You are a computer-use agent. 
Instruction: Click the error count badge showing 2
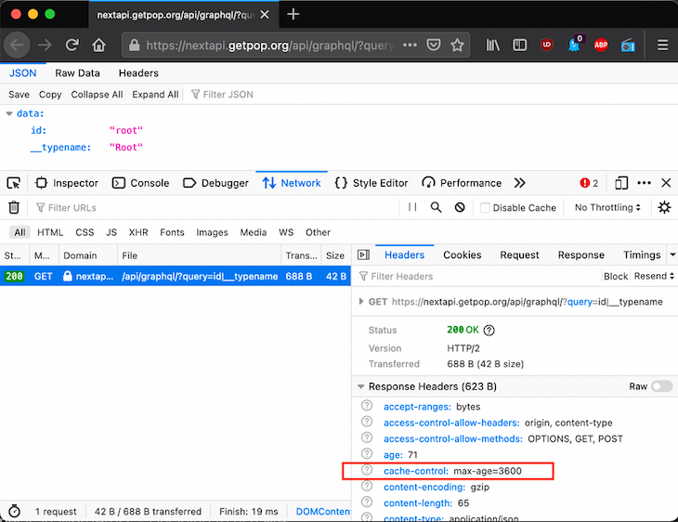(589, 183)
